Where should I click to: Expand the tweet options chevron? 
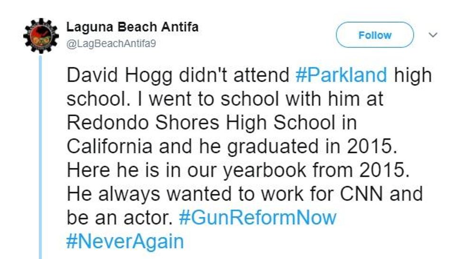[433, 35]
